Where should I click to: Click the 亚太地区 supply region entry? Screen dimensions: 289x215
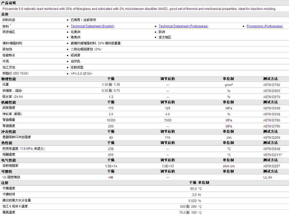[165, 37]
